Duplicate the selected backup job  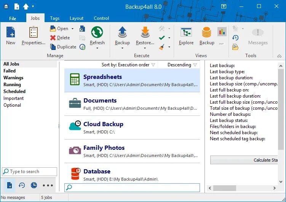63,47
